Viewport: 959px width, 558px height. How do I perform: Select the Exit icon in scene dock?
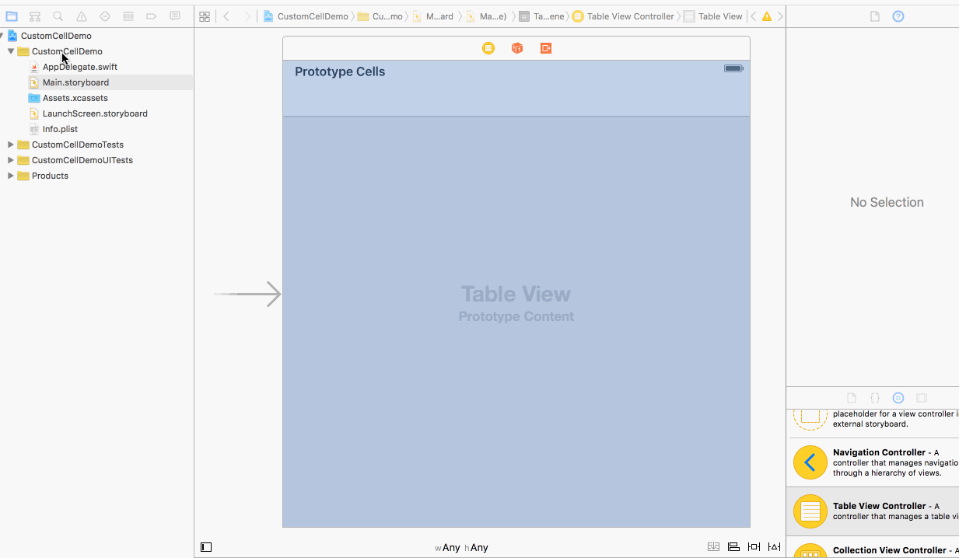[546, 48]
